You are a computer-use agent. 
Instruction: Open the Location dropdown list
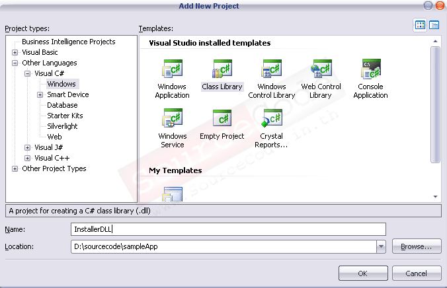(381, 246)
